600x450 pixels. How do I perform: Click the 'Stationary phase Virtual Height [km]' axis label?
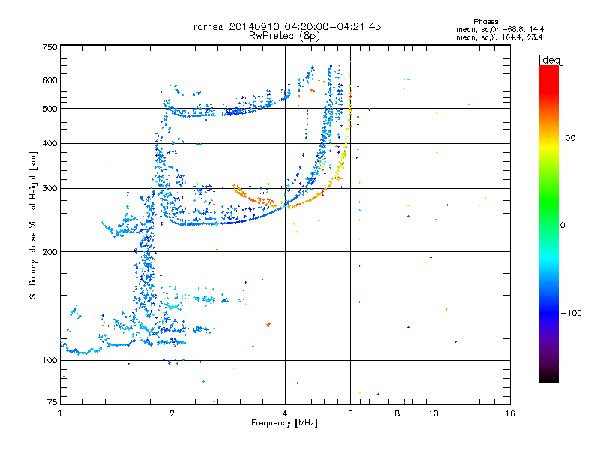(x=33, y=226)
